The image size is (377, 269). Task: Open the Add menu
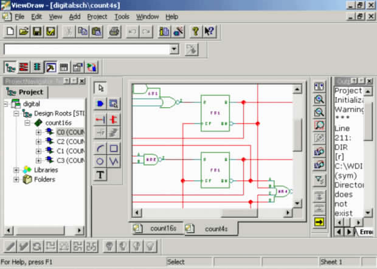(75, 17)
